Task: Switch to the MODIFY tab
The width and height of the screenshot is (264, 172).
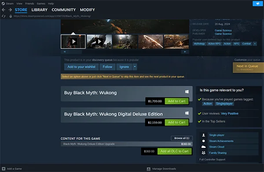Action: pos(88,10)
